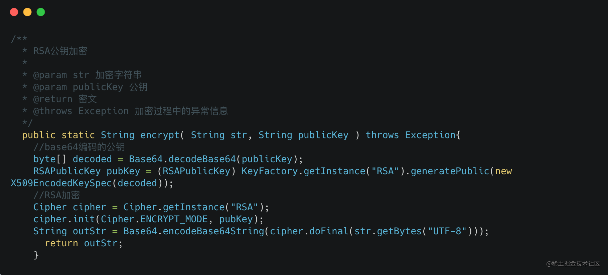Click the 'X509EncodedKeySpec' constructor text
This screenshot has width=608, height=275.
61,183
